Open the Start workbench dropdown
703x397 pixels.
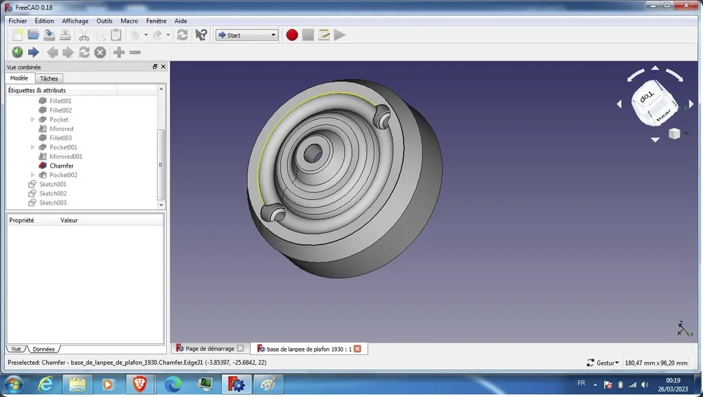pos(246,35)
